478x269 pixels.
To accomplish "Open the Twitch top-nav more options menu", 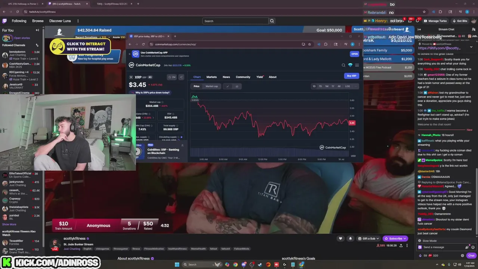I will click(78, 21).
